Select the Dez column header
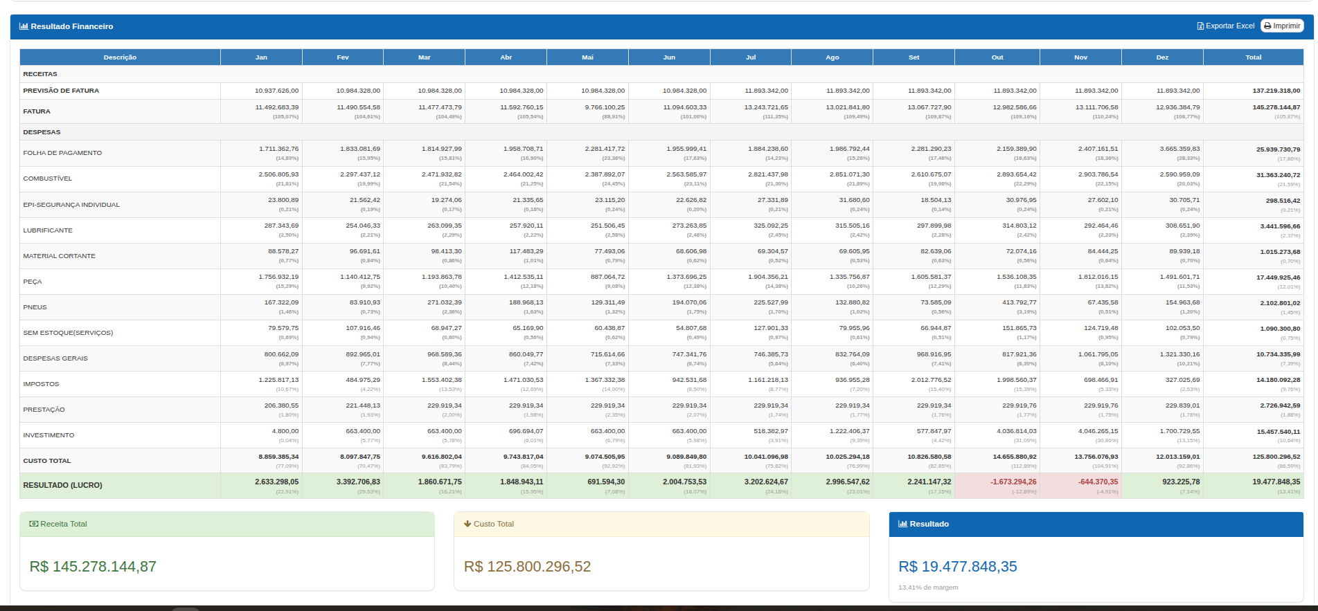 (1162, 57)
